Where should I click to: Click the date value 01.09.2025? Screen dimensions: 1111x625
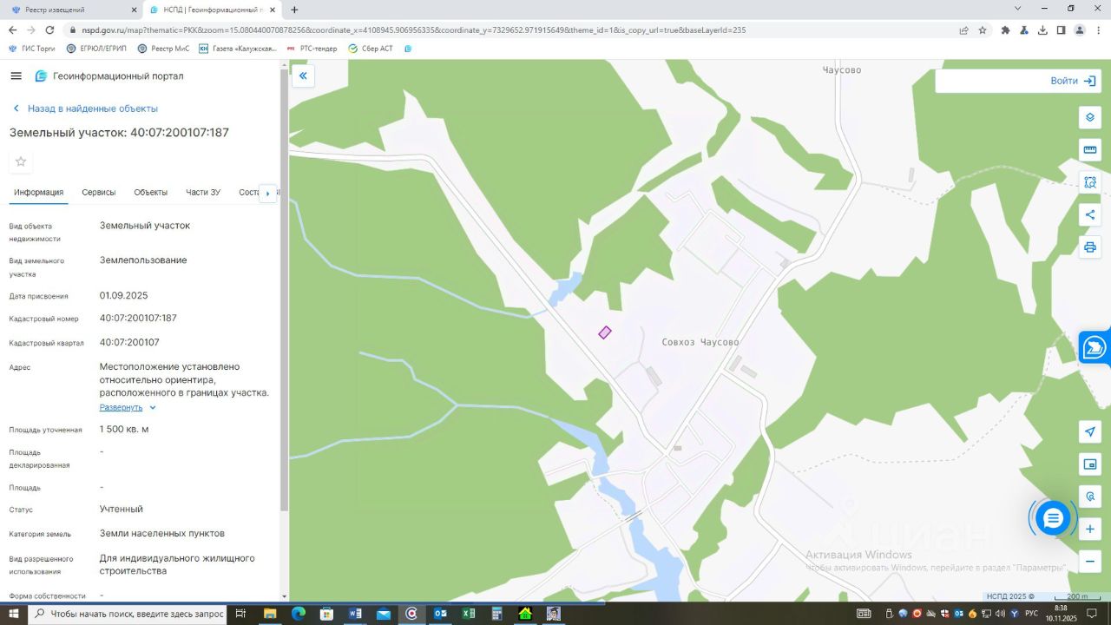[x=124, y=296]
